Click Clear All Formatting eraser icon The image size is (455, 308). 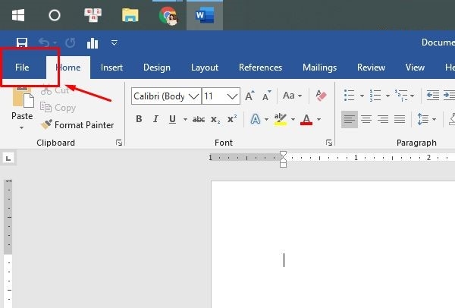point(322,96)
